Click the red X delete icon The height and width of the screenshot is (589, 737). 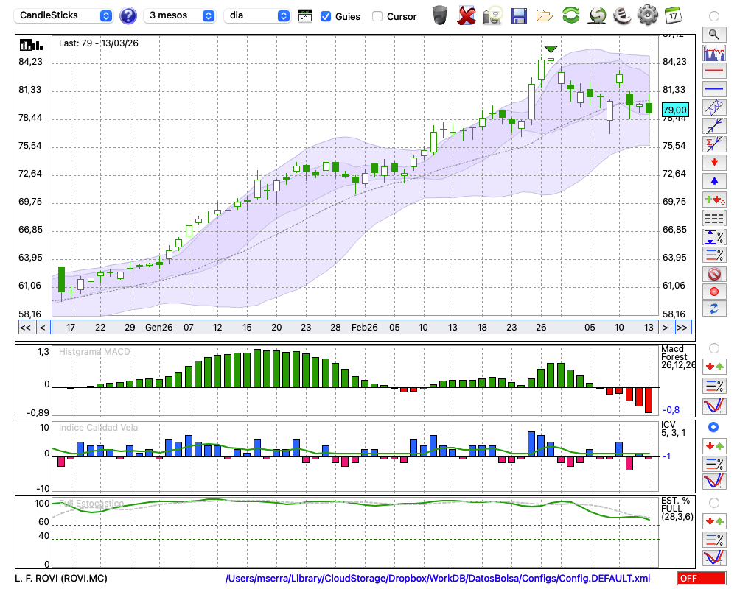466,15
